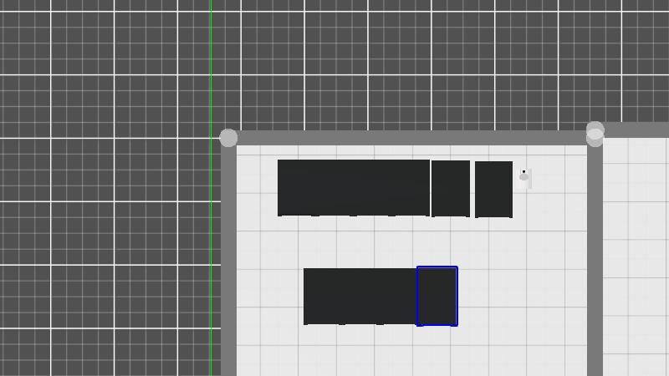Select the top-right wall corner node
Image resolution: width=669 pixels, height=376 pixels.
click(x=595, y=134)
